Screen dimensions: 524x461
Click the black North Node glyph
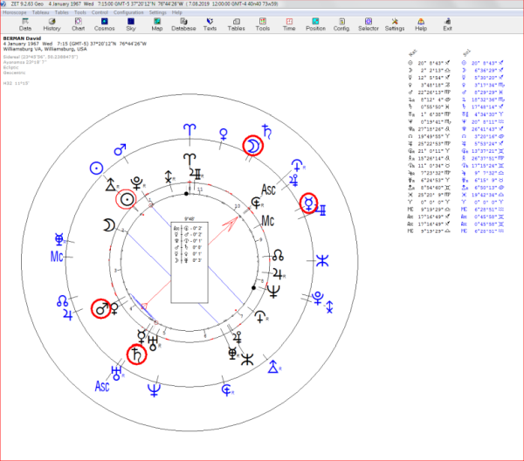278,256
